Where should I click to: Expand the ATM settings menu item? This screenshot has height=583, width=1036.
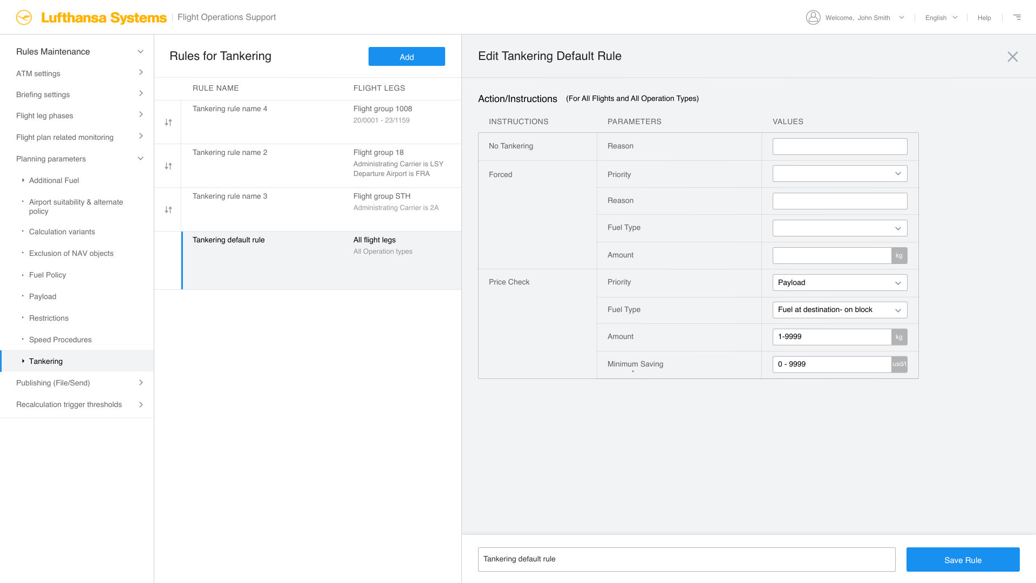pos(141,72)
